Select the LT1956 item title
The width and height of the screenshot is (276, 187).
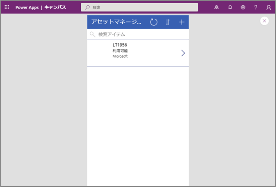pos(120,45)
